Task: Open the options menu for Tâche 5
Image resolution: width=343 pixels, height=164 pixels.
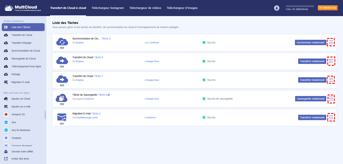Action: click(x=331, y=117)
